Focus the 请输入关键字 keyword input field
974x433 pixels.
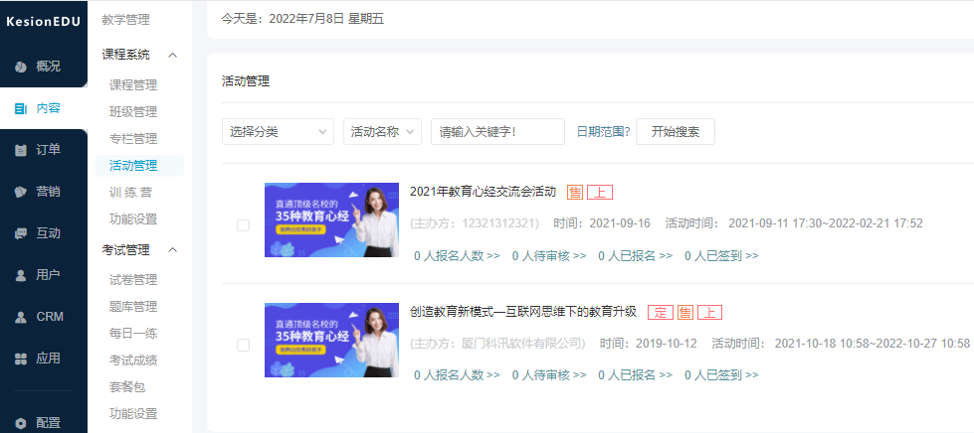coord(497,132)
